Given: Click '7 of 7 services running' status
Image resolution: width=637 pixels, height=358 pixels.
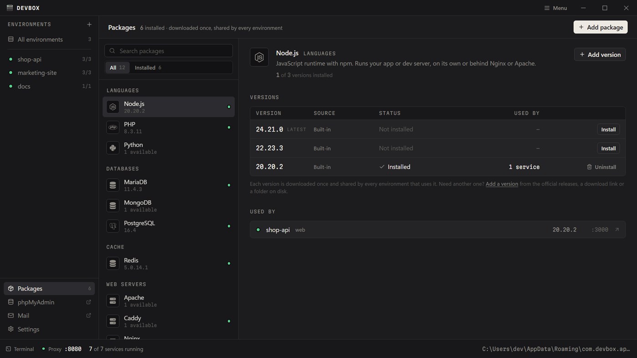Looking at the screenshot, I should tap(116, 349).
